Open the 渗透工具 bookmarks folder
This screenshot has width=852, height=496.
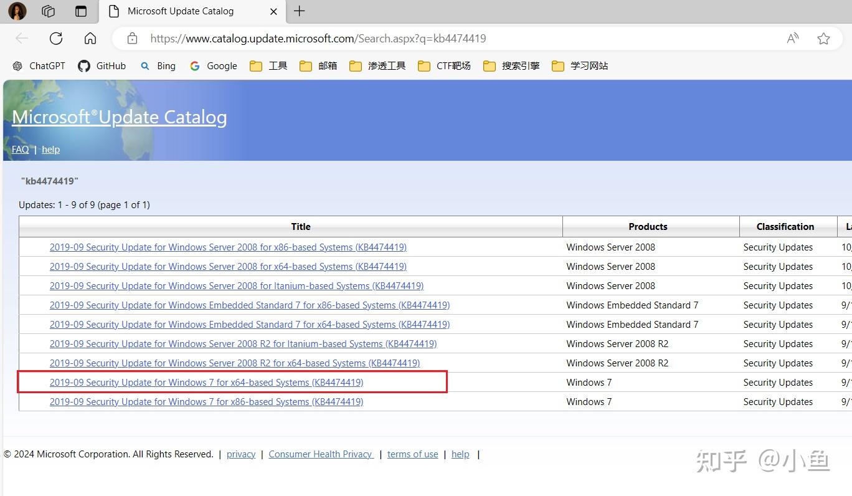[386, 65]
